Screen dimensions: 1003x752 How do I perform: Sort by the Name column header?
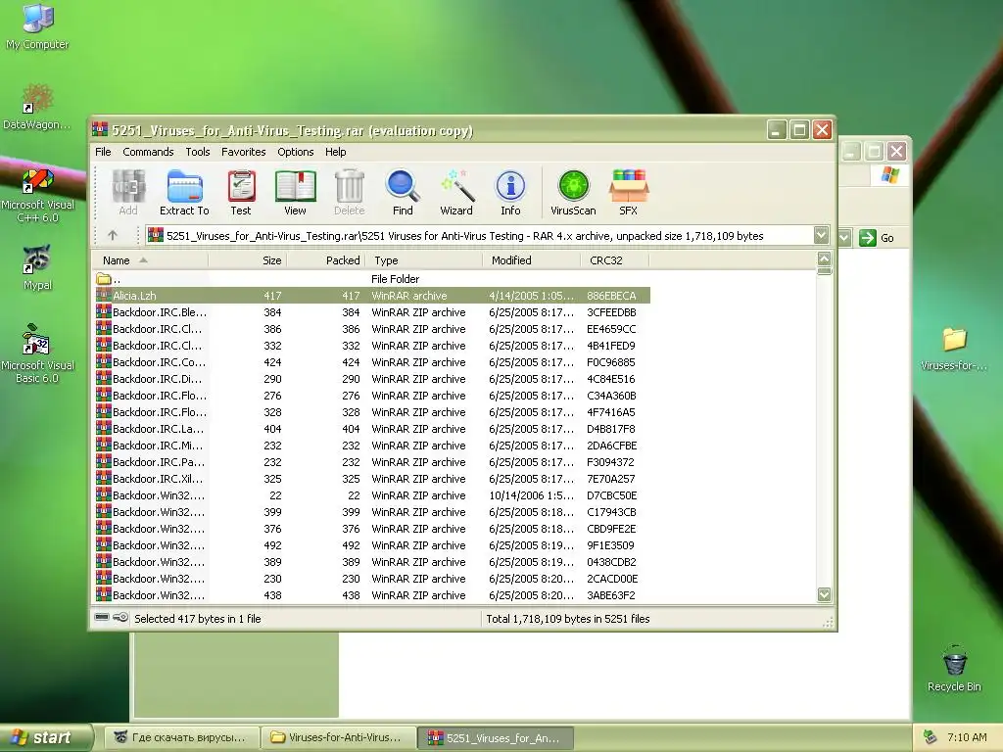[x=151, y=260]
